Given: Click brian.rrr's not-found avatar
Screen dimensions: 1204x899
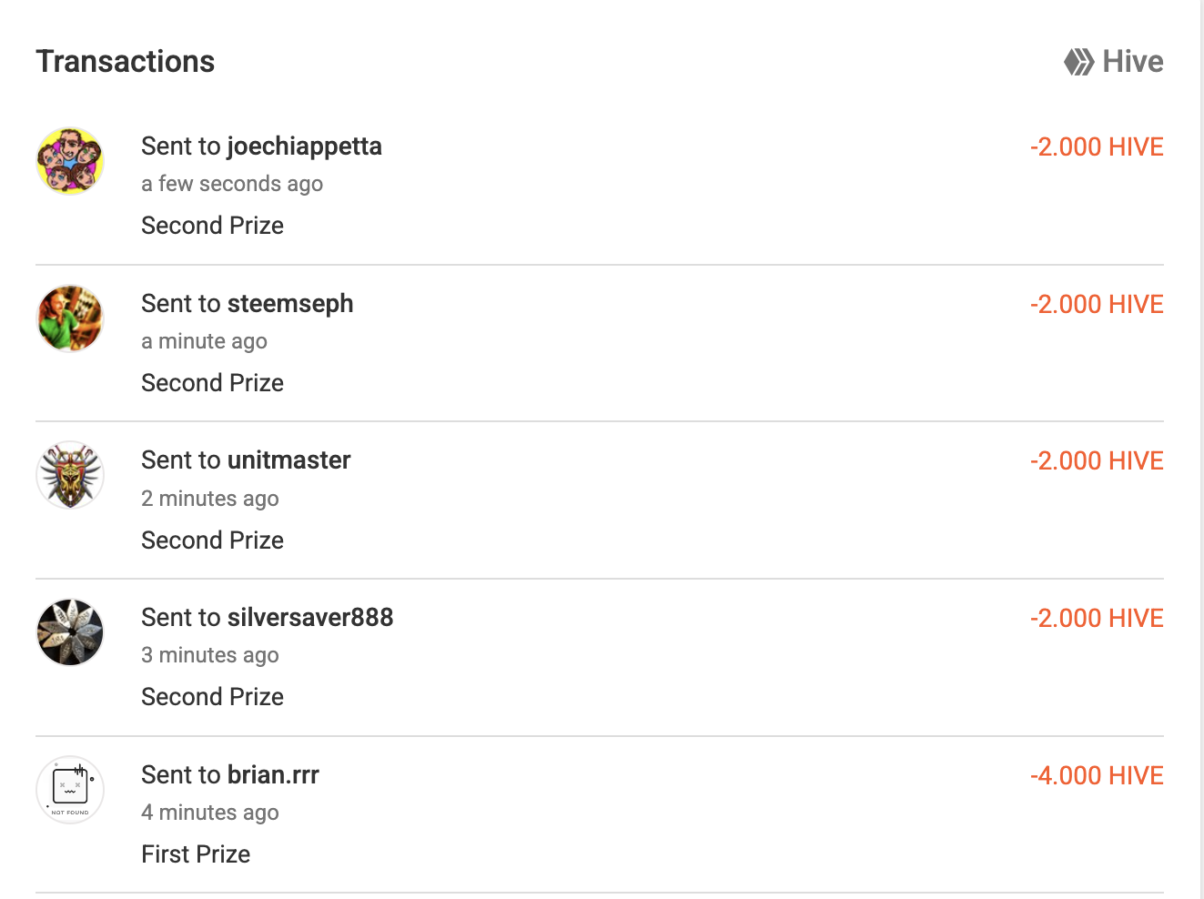Looking at the screenshot, I should [x=70, y=790].
